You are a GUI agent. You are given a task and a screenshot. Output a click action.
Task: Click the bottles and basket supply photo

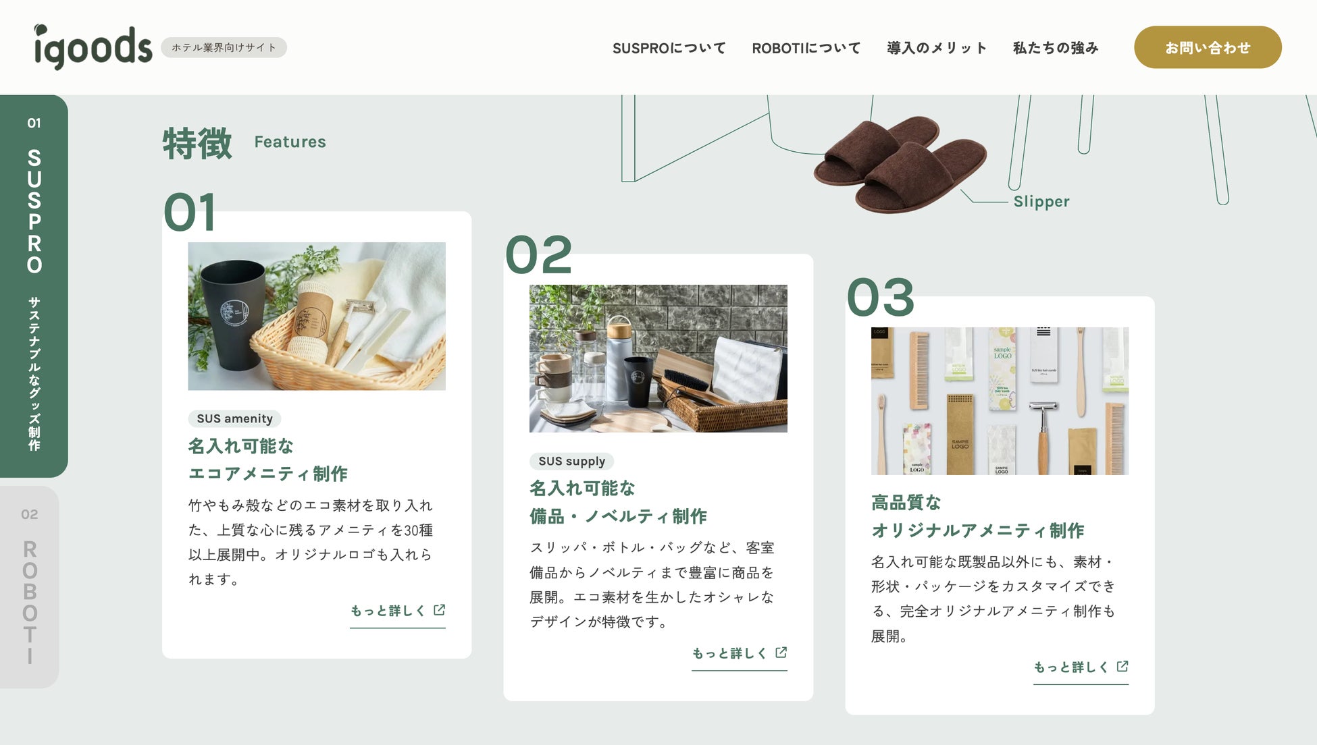point(658,358)
